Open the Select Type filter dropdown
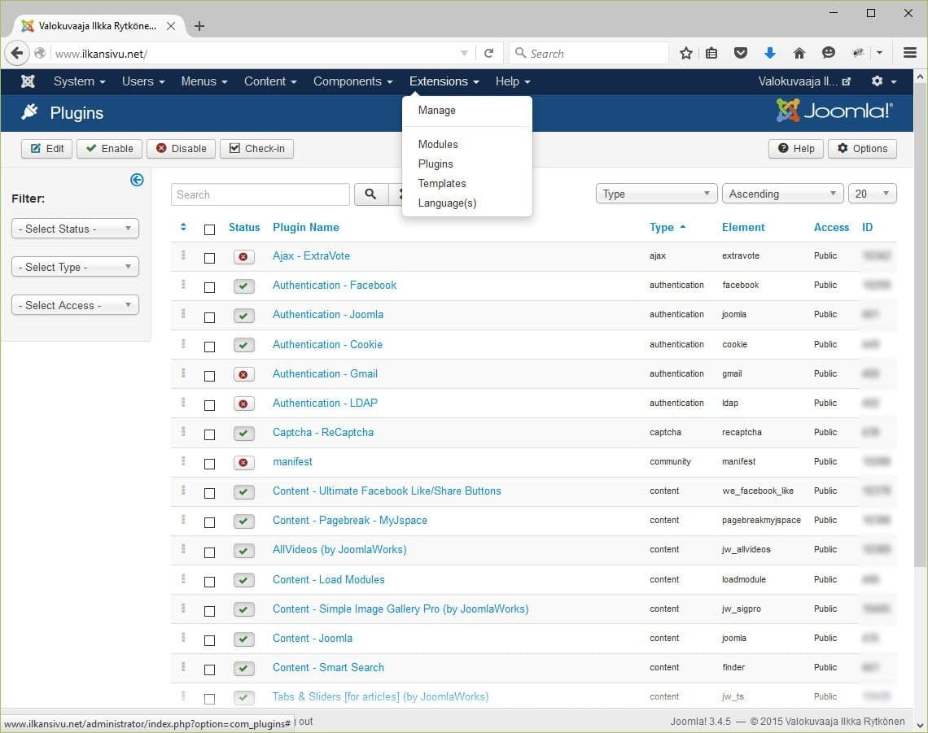The image size is (928, 733). pos(75,267)
